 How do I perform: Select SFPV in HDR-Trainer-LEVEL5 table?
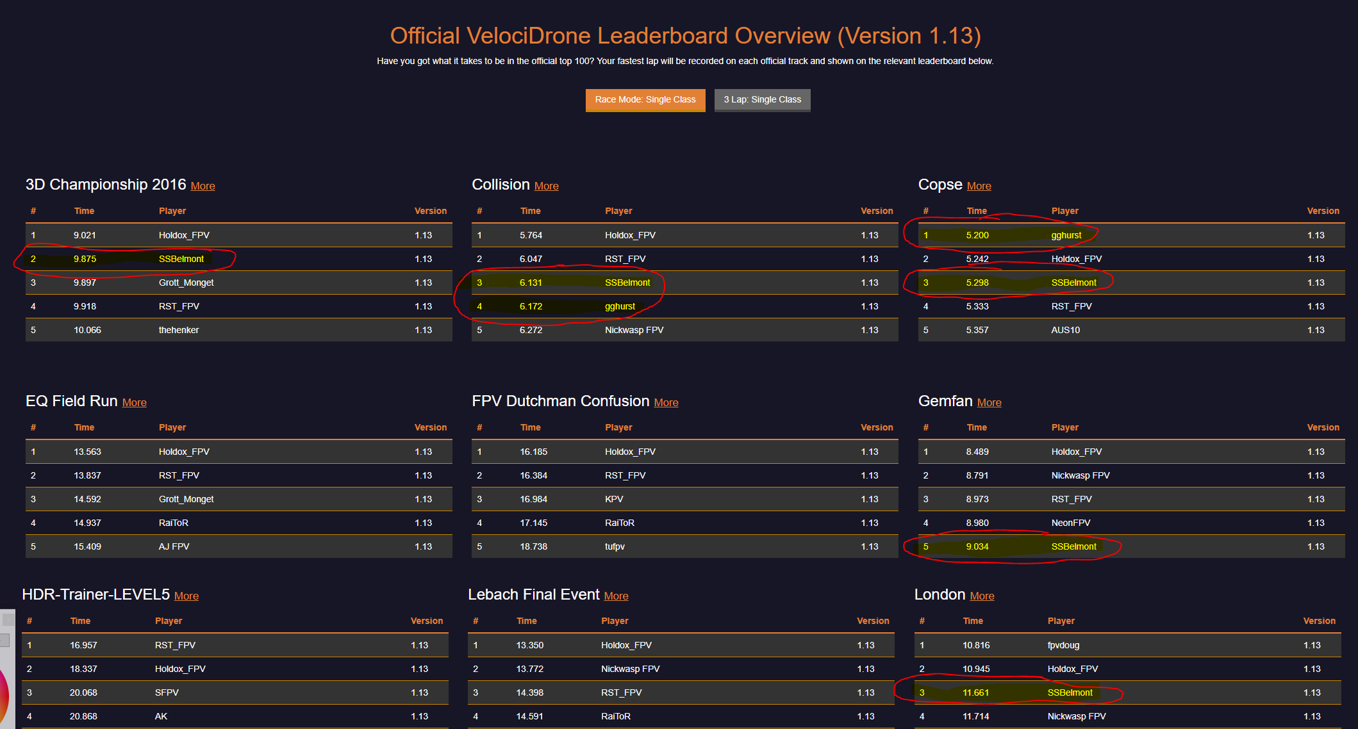(x=167, y=692)
